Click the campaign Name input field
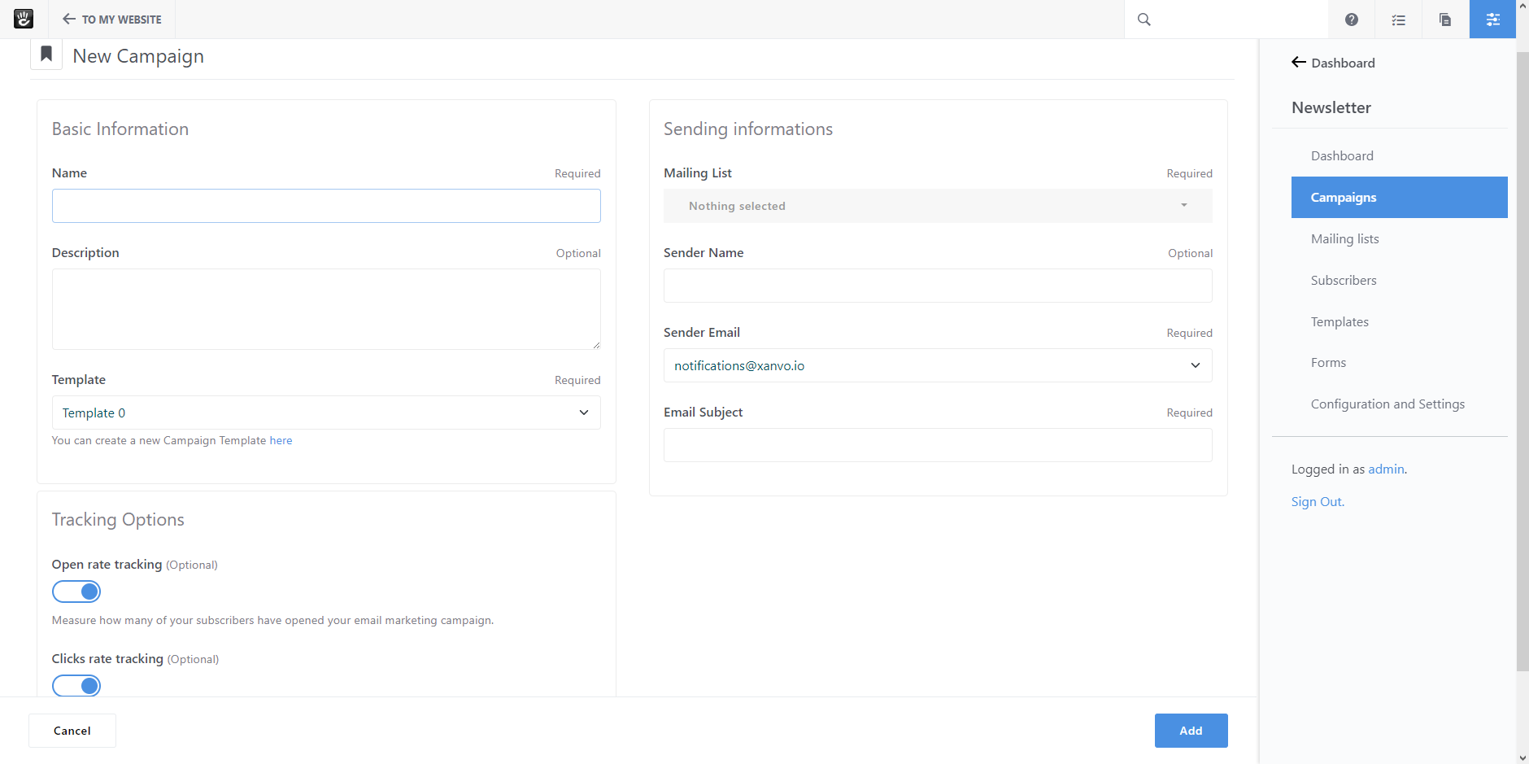The image size is (1529, 764). pyautogui.click(x=326, y=206)
